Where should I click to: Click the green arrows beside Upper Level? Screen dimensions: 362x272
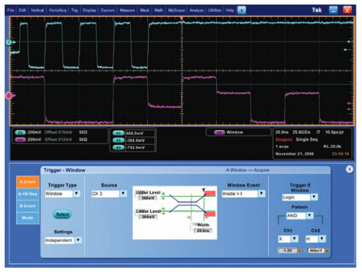tap(164, 196)
